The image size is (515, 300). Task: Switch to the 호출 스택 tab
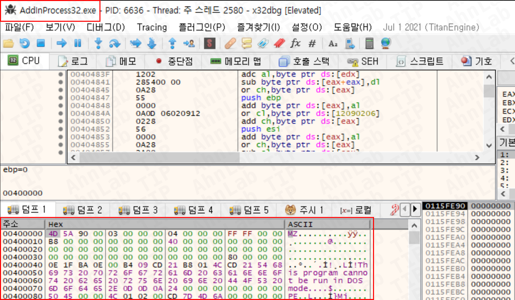coord(304,61)
